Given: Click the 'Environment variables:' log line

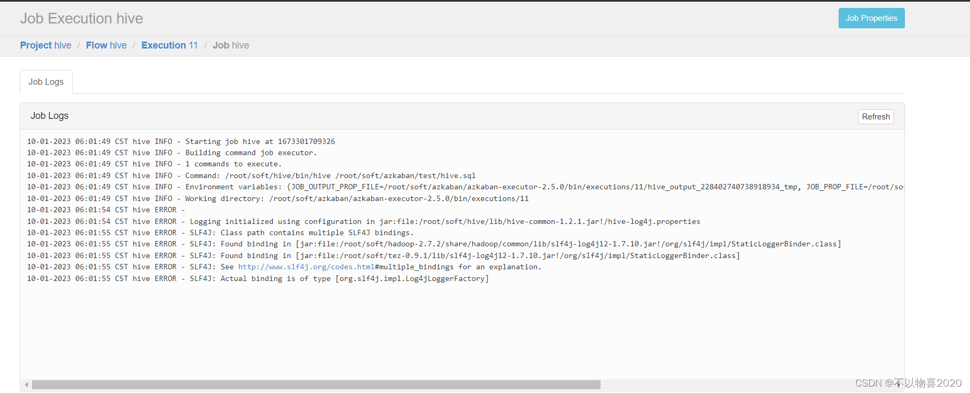Looking at the screenshot, I should (x=466, y=187).
